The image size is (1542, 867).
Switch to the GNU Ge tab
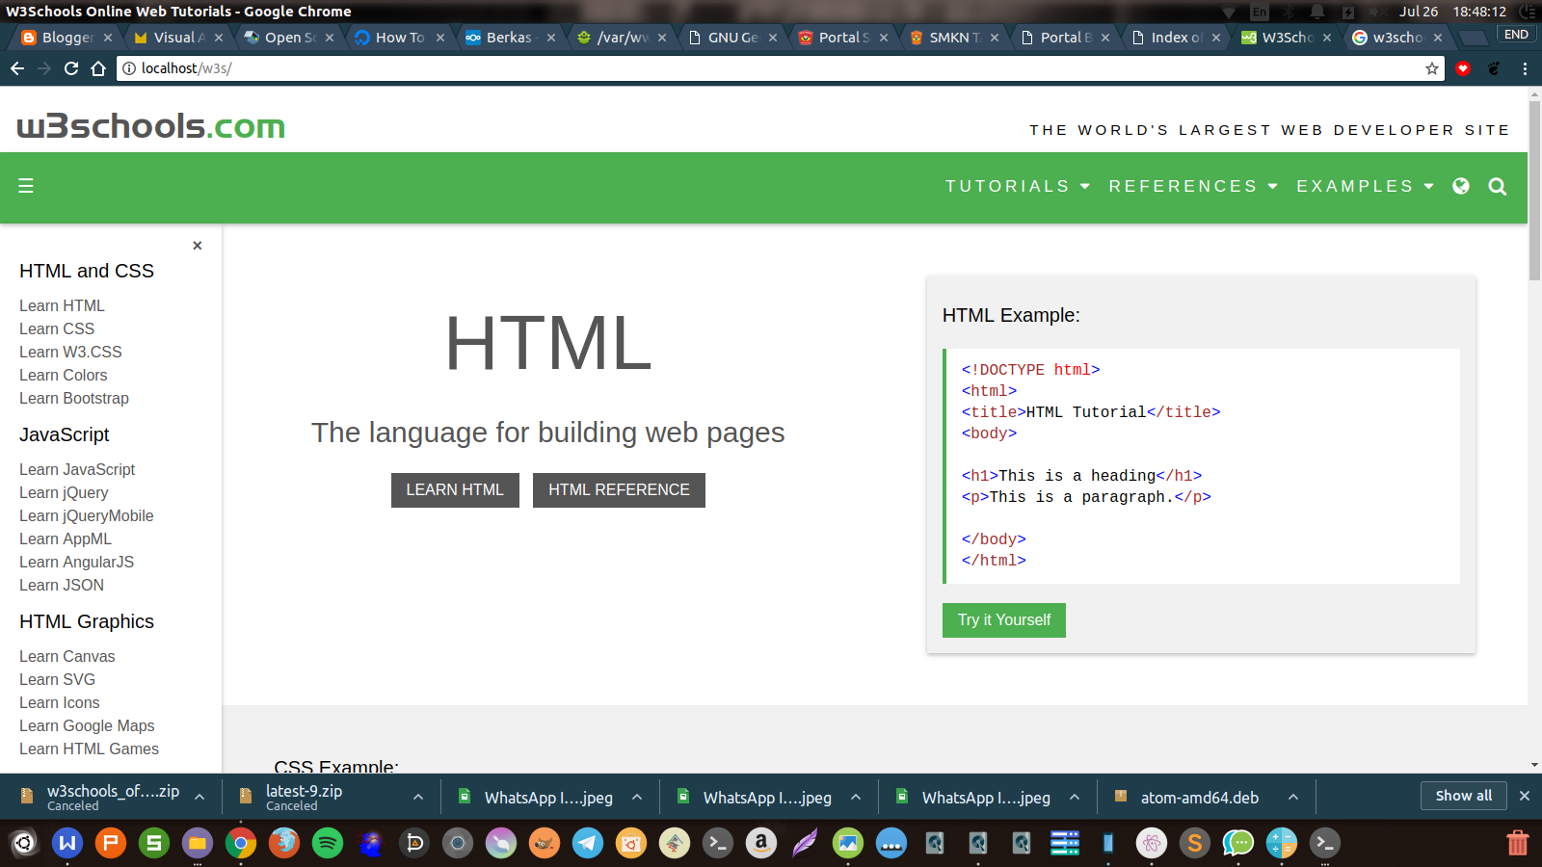click(x=731, y=38)
